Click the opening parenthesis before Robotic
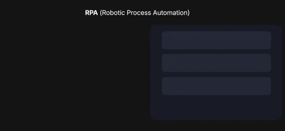Screen dimensions: 285x131 [x=101, y=13]
